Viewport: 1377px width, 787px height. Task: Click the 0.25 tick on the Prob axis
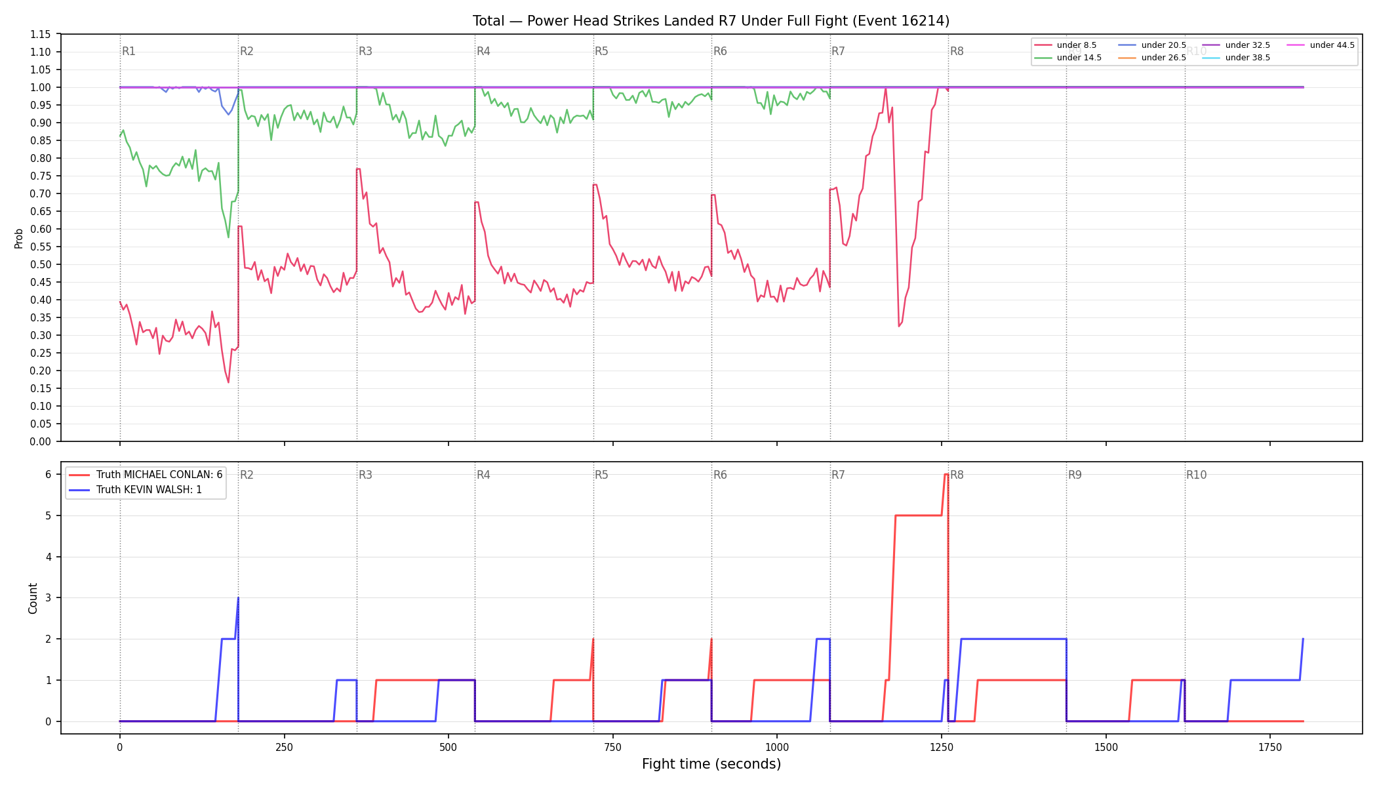41,353
